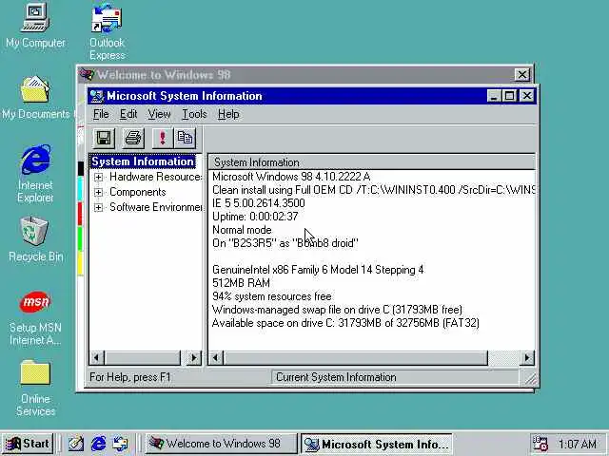The image size is (609, 456).
Task: Expand the Software Environment tree node
Action: 98,207
